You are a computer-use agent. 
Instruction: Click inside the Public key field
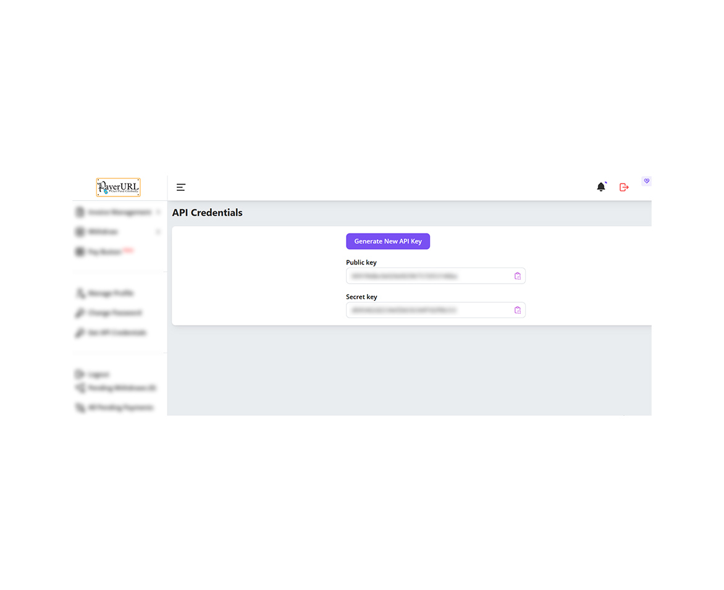pos(429,276)
